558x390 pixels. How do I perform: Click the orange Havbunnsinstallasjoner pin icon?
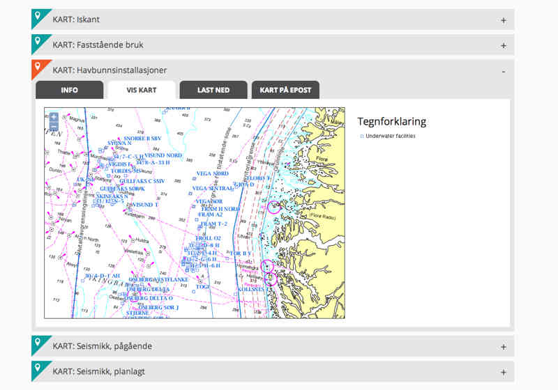40,68
